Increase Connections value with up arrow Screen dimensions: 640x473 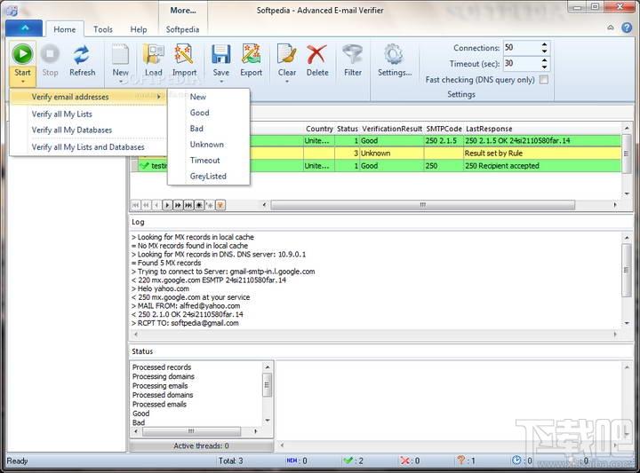click(x=545, y=44)
